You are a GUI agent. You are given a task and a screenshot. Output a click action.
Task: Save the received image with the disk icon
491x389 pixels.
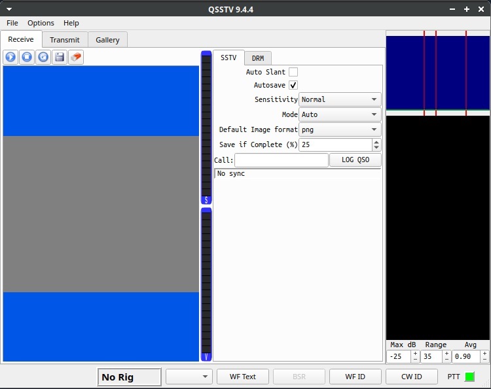pos(60,58)
